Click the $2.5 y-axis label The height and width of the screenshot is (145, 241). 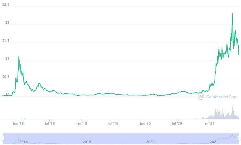(6, 5)
